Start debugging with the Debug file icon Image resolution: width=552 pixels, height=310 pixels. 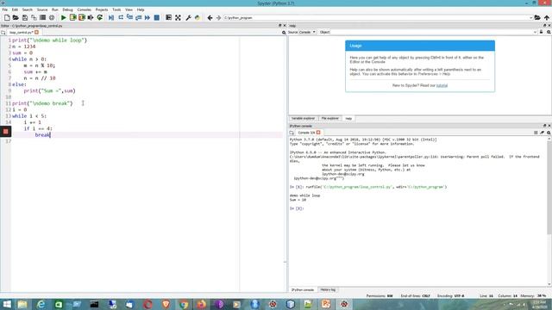click(x=111, y=17)
